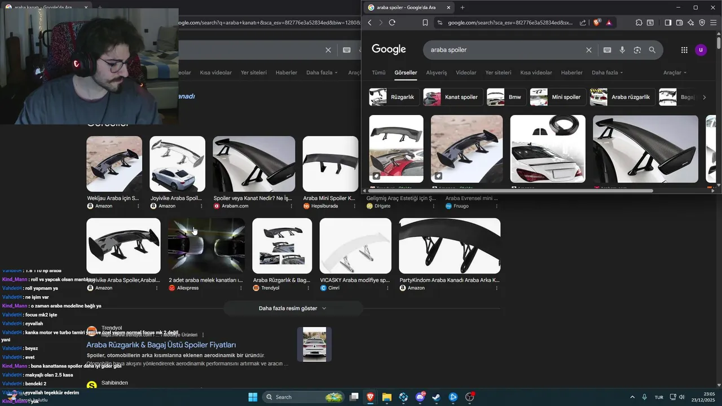Clear search box in back window

[x=328, y=50]
